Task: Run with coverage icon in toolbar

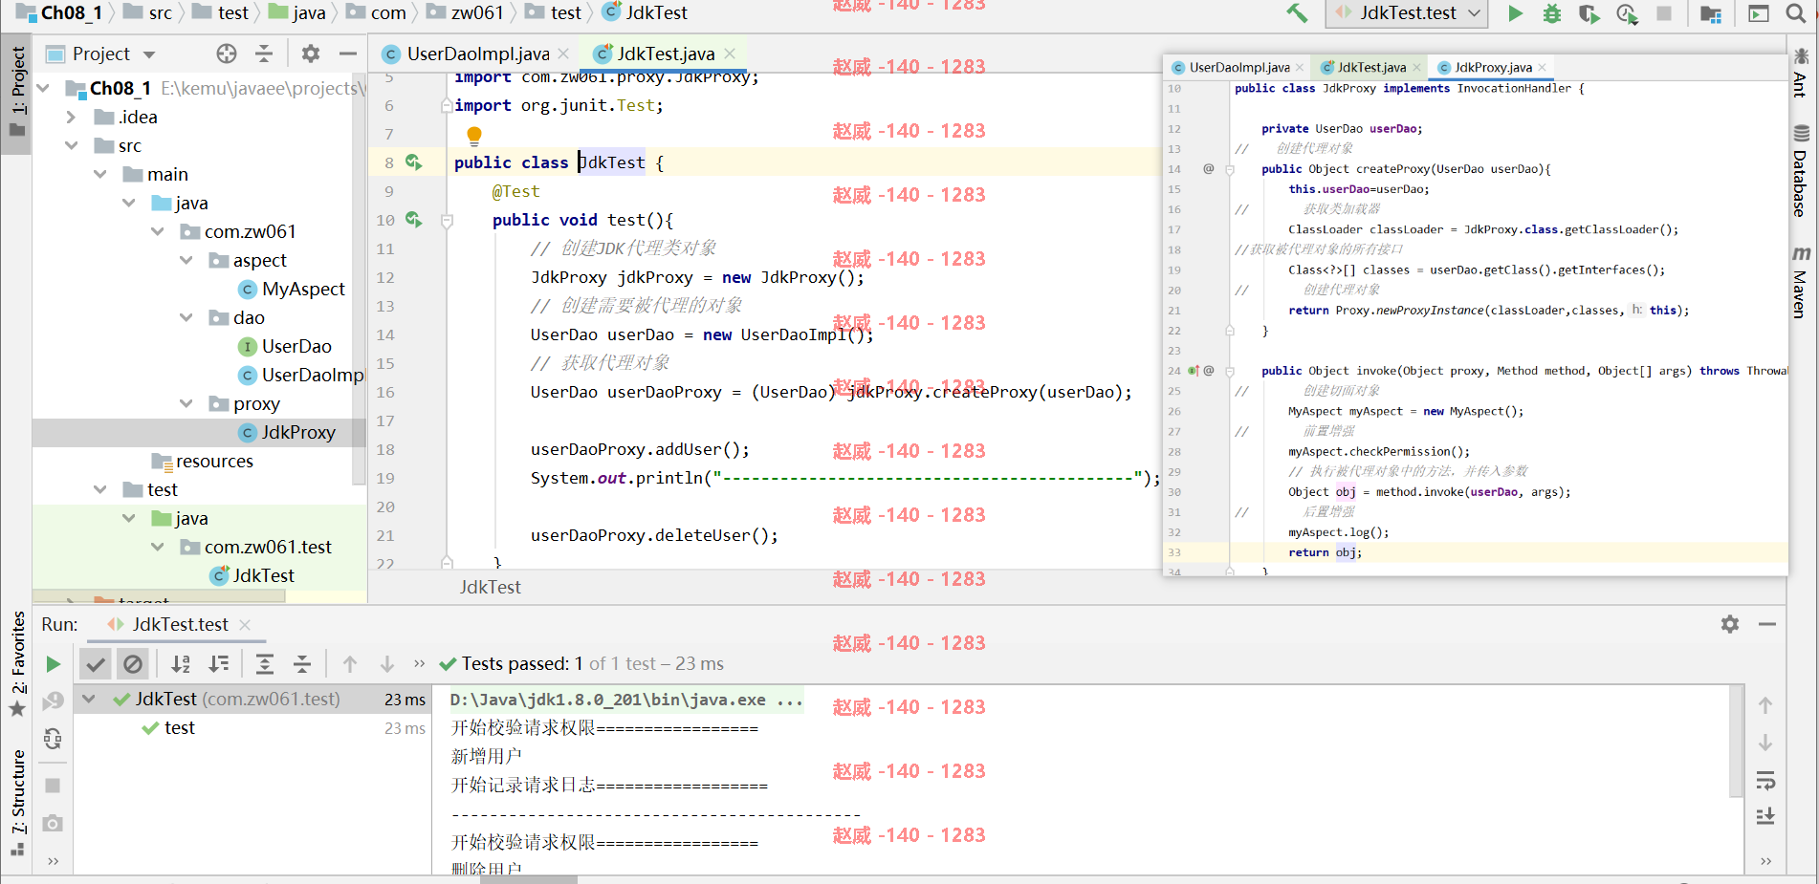Action: coord(1589,13)
